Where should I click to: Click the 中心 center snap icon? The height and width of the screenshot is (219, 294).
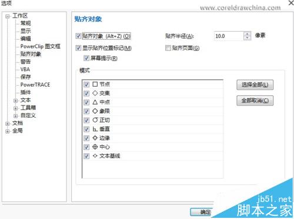95,147
